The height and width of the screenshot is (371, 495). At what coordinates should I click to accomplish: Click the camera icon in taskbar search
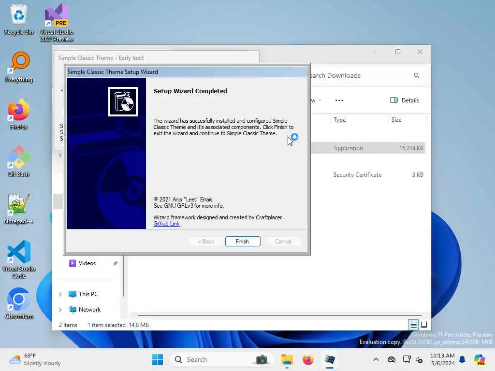click(x=262, y=359)
